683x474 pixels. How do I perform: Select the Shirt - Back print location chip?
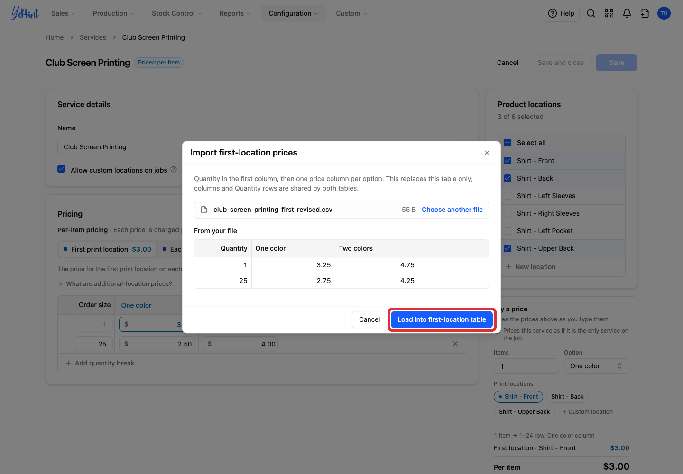tap(567, 397)
